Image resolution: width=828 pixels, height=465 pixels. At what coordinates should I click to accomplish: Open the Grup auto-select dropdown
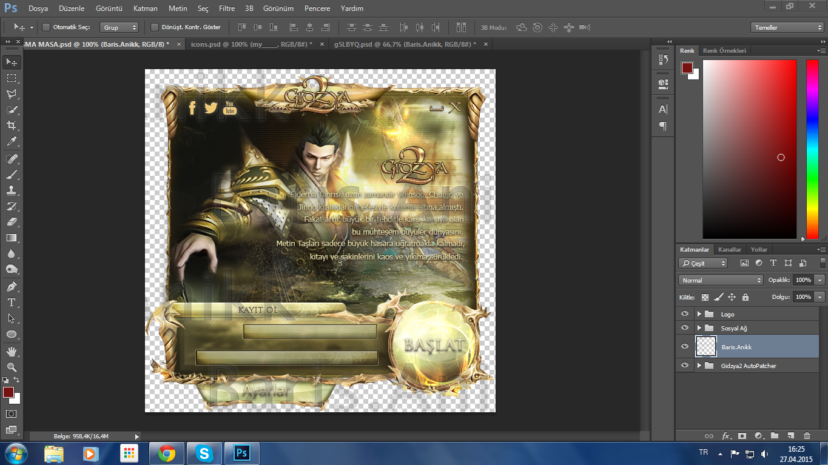tap(119, 27)
